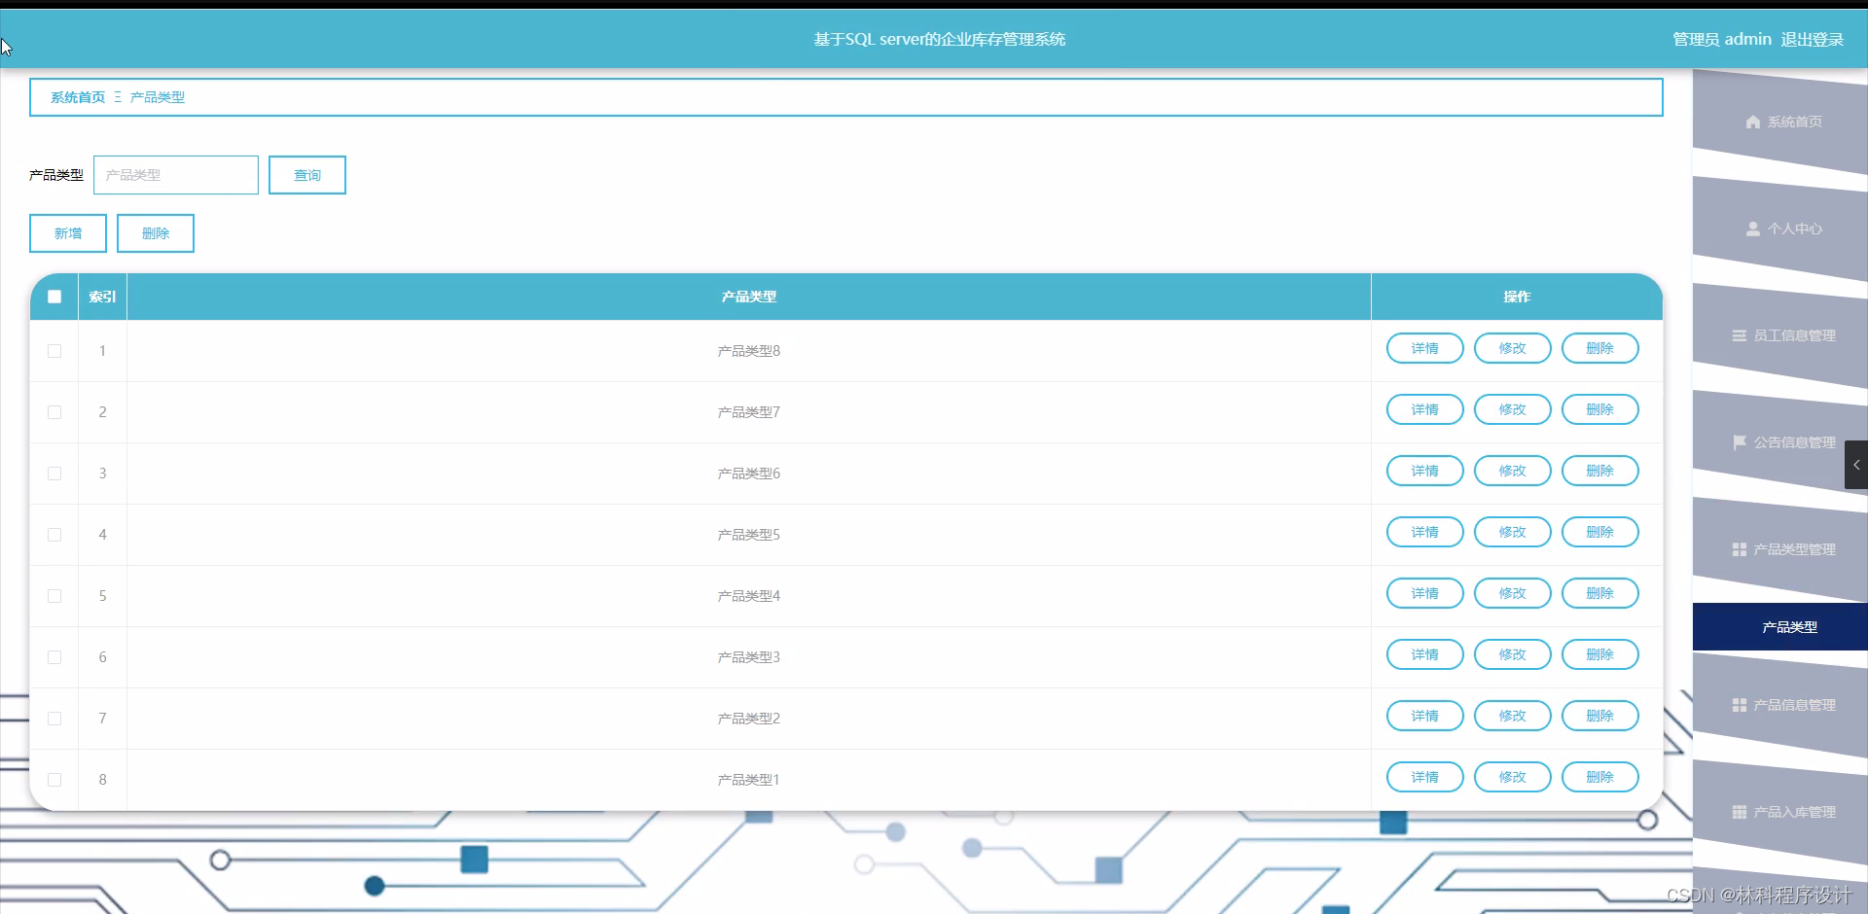Click 退出登录 at the top right
The width and height of the screenshot is (1868, 914).
pyautogui.click(x=1812, y=39)
